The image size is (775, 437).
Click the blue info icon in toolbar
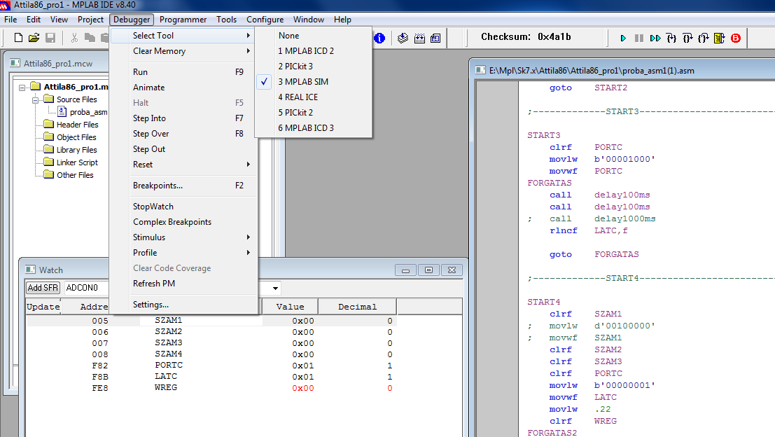(x=379, y=38)
